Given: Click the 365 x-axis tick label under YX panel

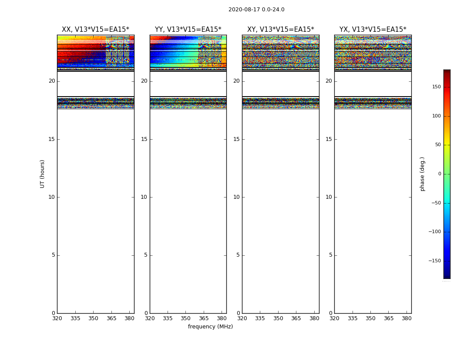Looking at the screenshot, I should pos(388,318).
